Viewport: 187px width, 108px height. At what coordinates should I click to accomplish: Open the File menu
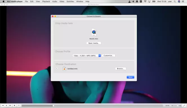coord(26,1)
